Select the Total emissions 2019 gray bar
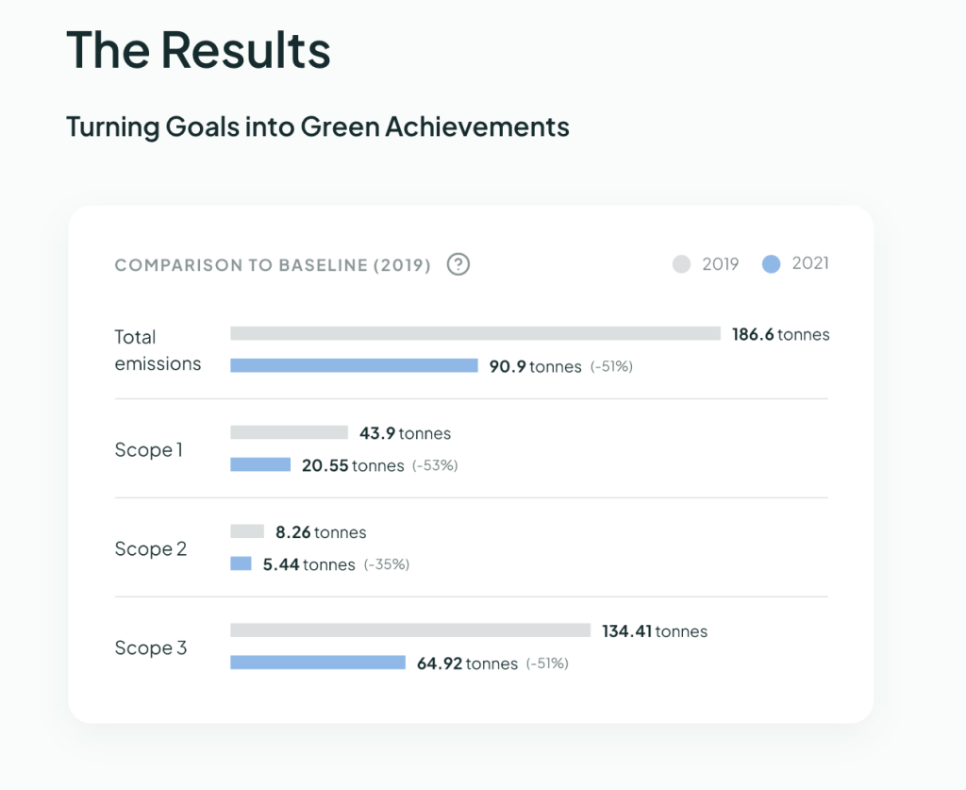 pos(475,333)
